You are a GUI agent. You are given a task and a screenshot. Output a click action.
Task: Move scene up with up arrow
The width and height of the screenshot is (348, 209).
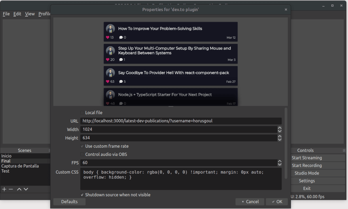point(19,189)
